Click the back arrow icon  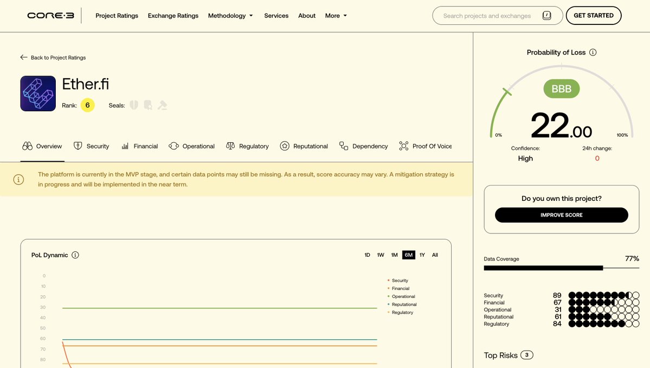(x=24, y=57)
